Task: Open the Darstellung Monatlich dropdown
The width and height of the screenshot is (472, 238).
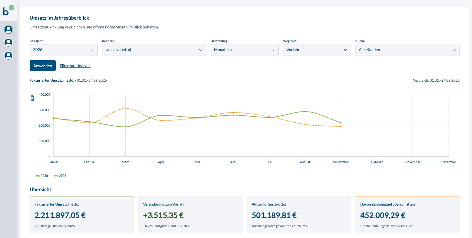Action: tap(245, 50)
